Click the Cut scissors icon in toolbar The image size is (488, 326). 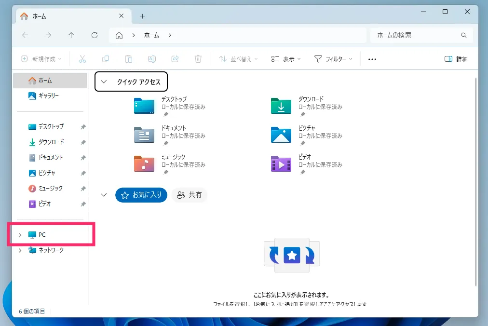82,59
